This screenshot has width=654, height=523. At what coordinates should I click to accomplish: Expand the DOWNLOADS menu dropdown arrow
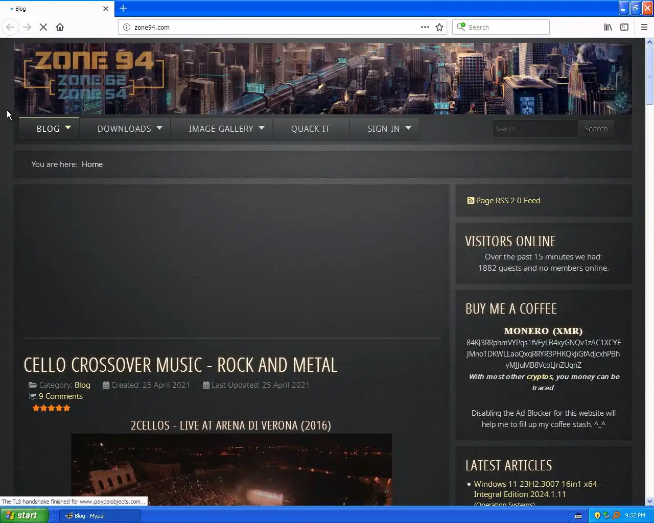[159, 128]
